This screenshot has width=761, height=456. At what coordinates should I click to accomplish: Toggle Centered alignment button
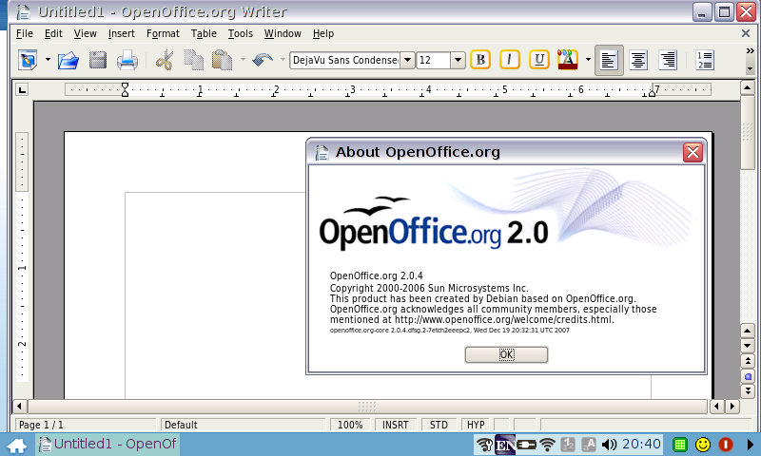(638, 60)
